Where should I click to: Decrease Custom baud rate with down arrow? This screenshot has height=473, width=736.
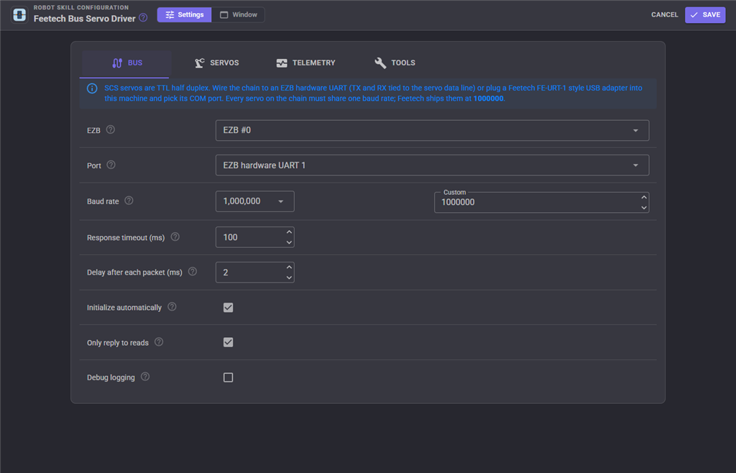pyautogui.click(x=644, y=208)
